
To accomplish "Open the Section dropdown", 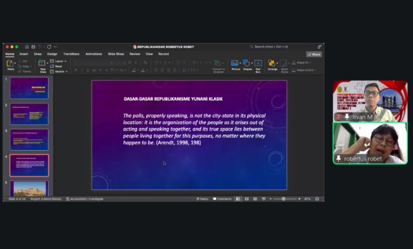I will coord(59,72).
